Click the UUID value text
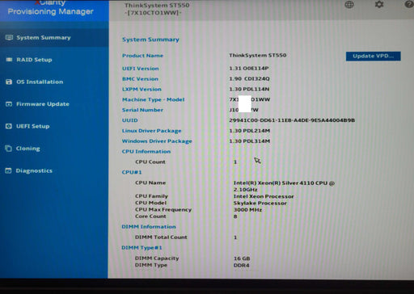This screenshot has width=414, height=294. click(292, 120)
